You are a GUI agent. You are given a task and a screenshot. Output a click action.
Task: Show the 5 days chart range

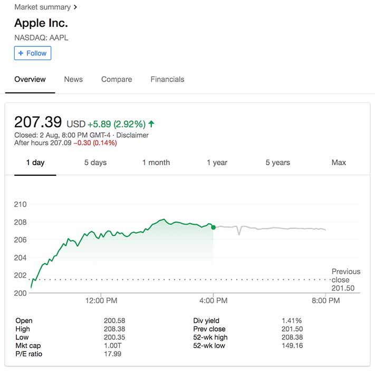coord(95,163)
